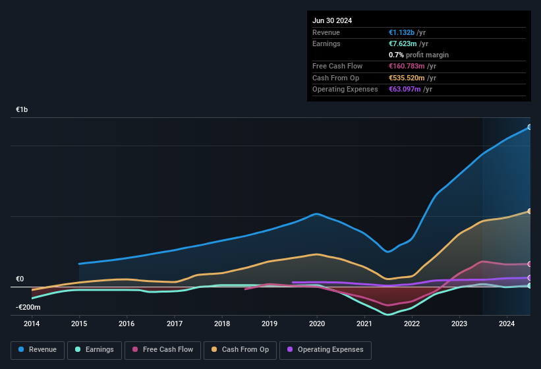This screenshot has height=369, width=541.
Task: Click the Earnings row label in tooltip
Action: (x=326, y=43)
